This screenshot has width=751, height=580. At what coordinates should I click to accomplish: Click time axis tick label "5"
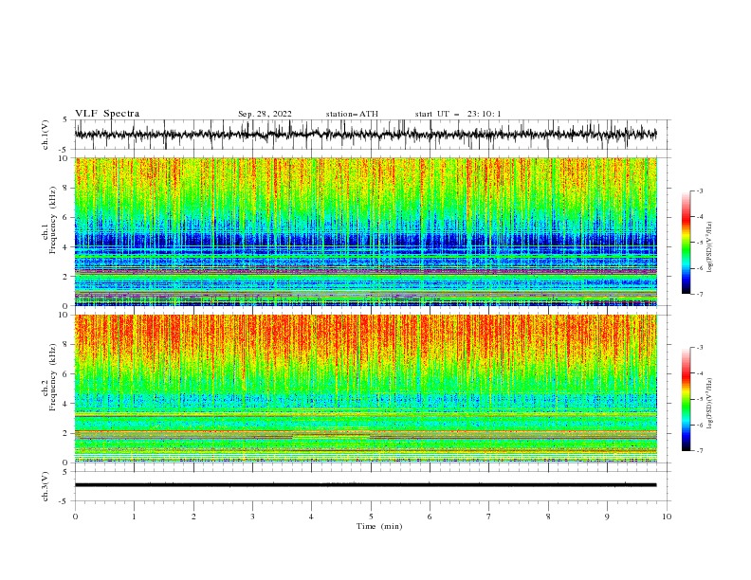pyautogui.click(x=371, y=517)
